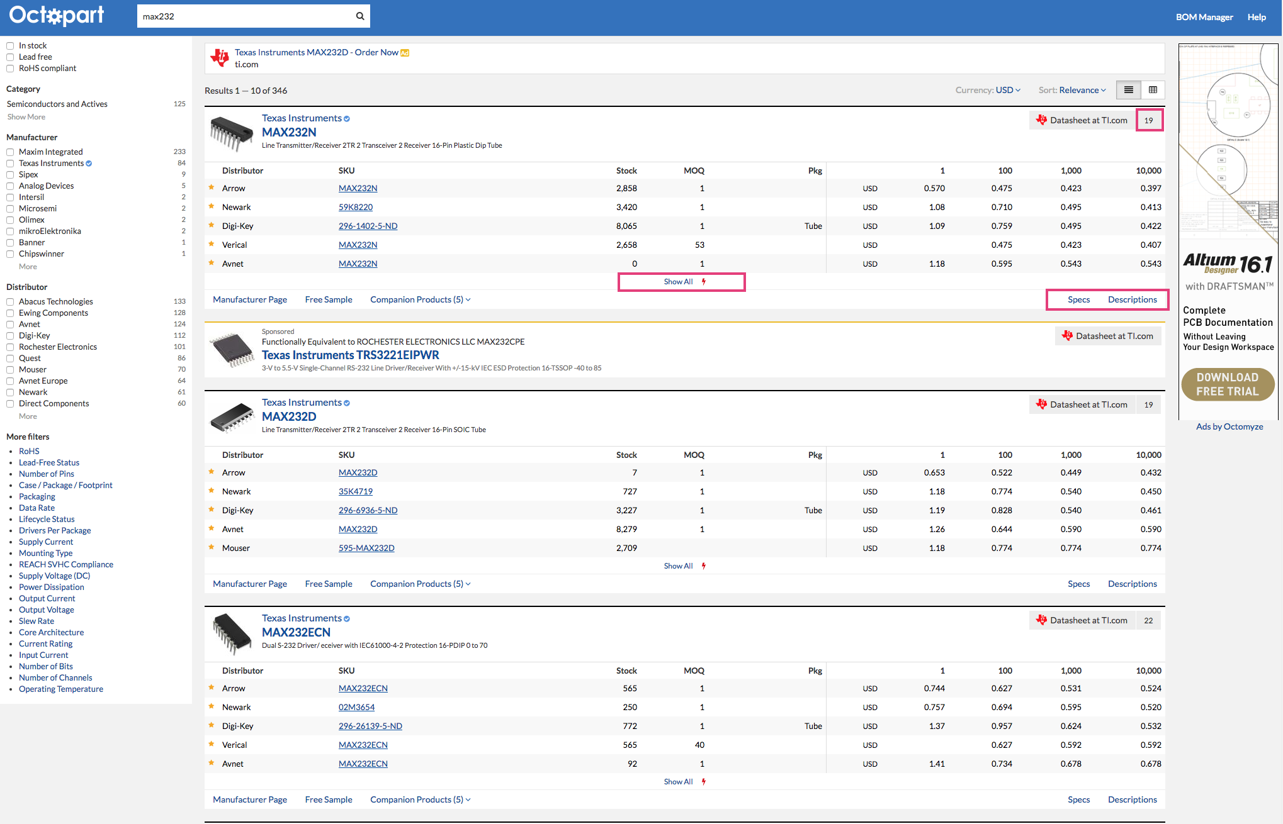
Task: Click the Octopart logo
Action: (57, 15)
